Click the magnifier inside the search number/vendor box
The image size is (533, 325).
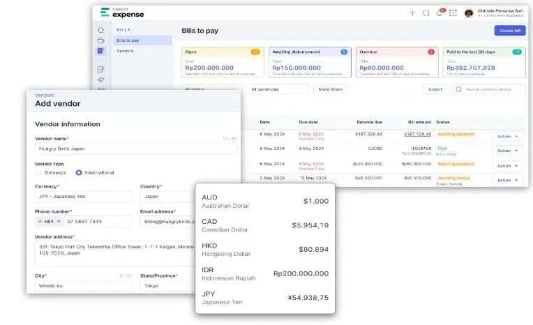pos(458,89)
